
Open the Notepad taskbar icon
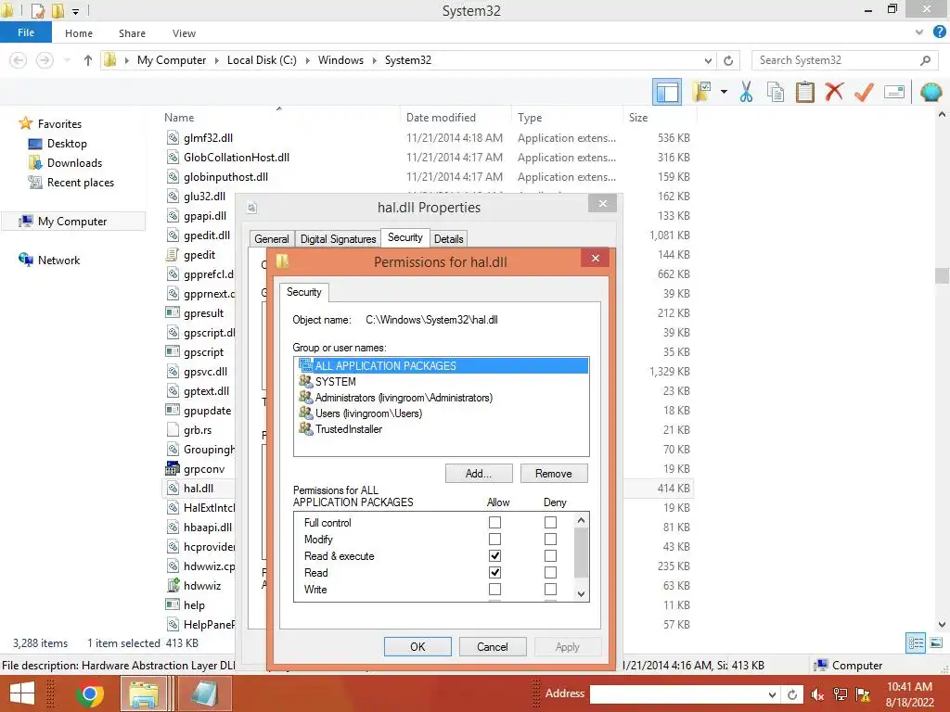coord(204,693)
